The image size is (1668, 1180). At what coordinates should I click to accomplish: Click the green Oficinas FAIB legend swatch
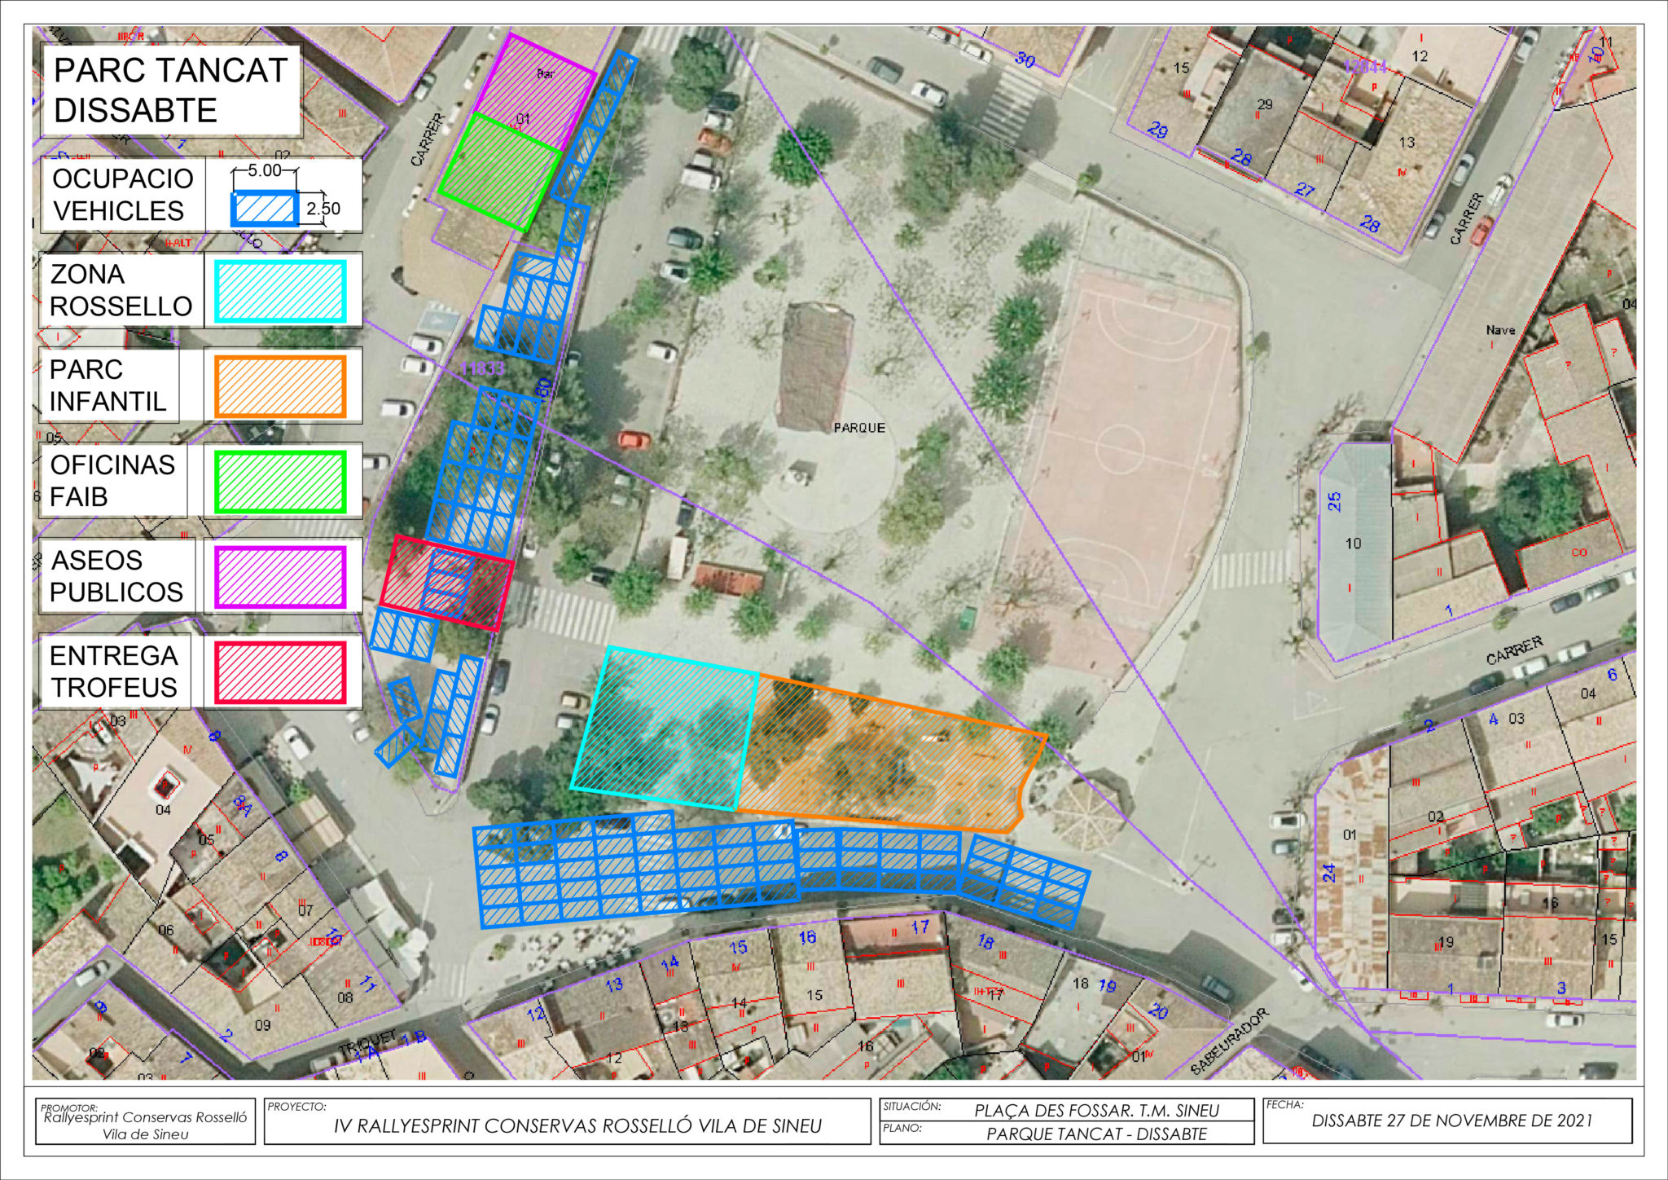click(x=280, y=482)
